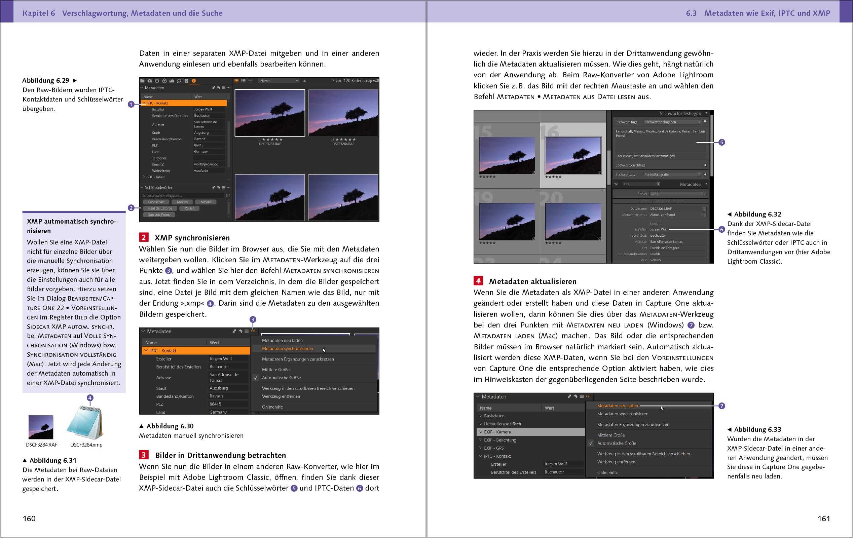Image resolution: width=853 pixels, height=538 pixels.
Task: Select the orange Metadata info tool tab
Action: click(x=194, y=81)
